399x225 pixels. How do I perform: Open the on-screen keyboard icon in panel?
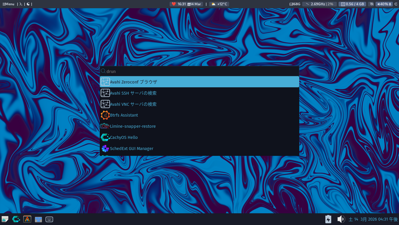49,219
